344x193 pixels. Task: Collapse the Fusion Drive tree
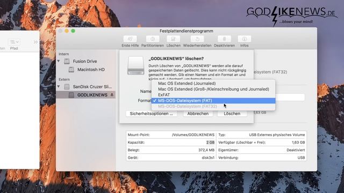click(59, 61)
